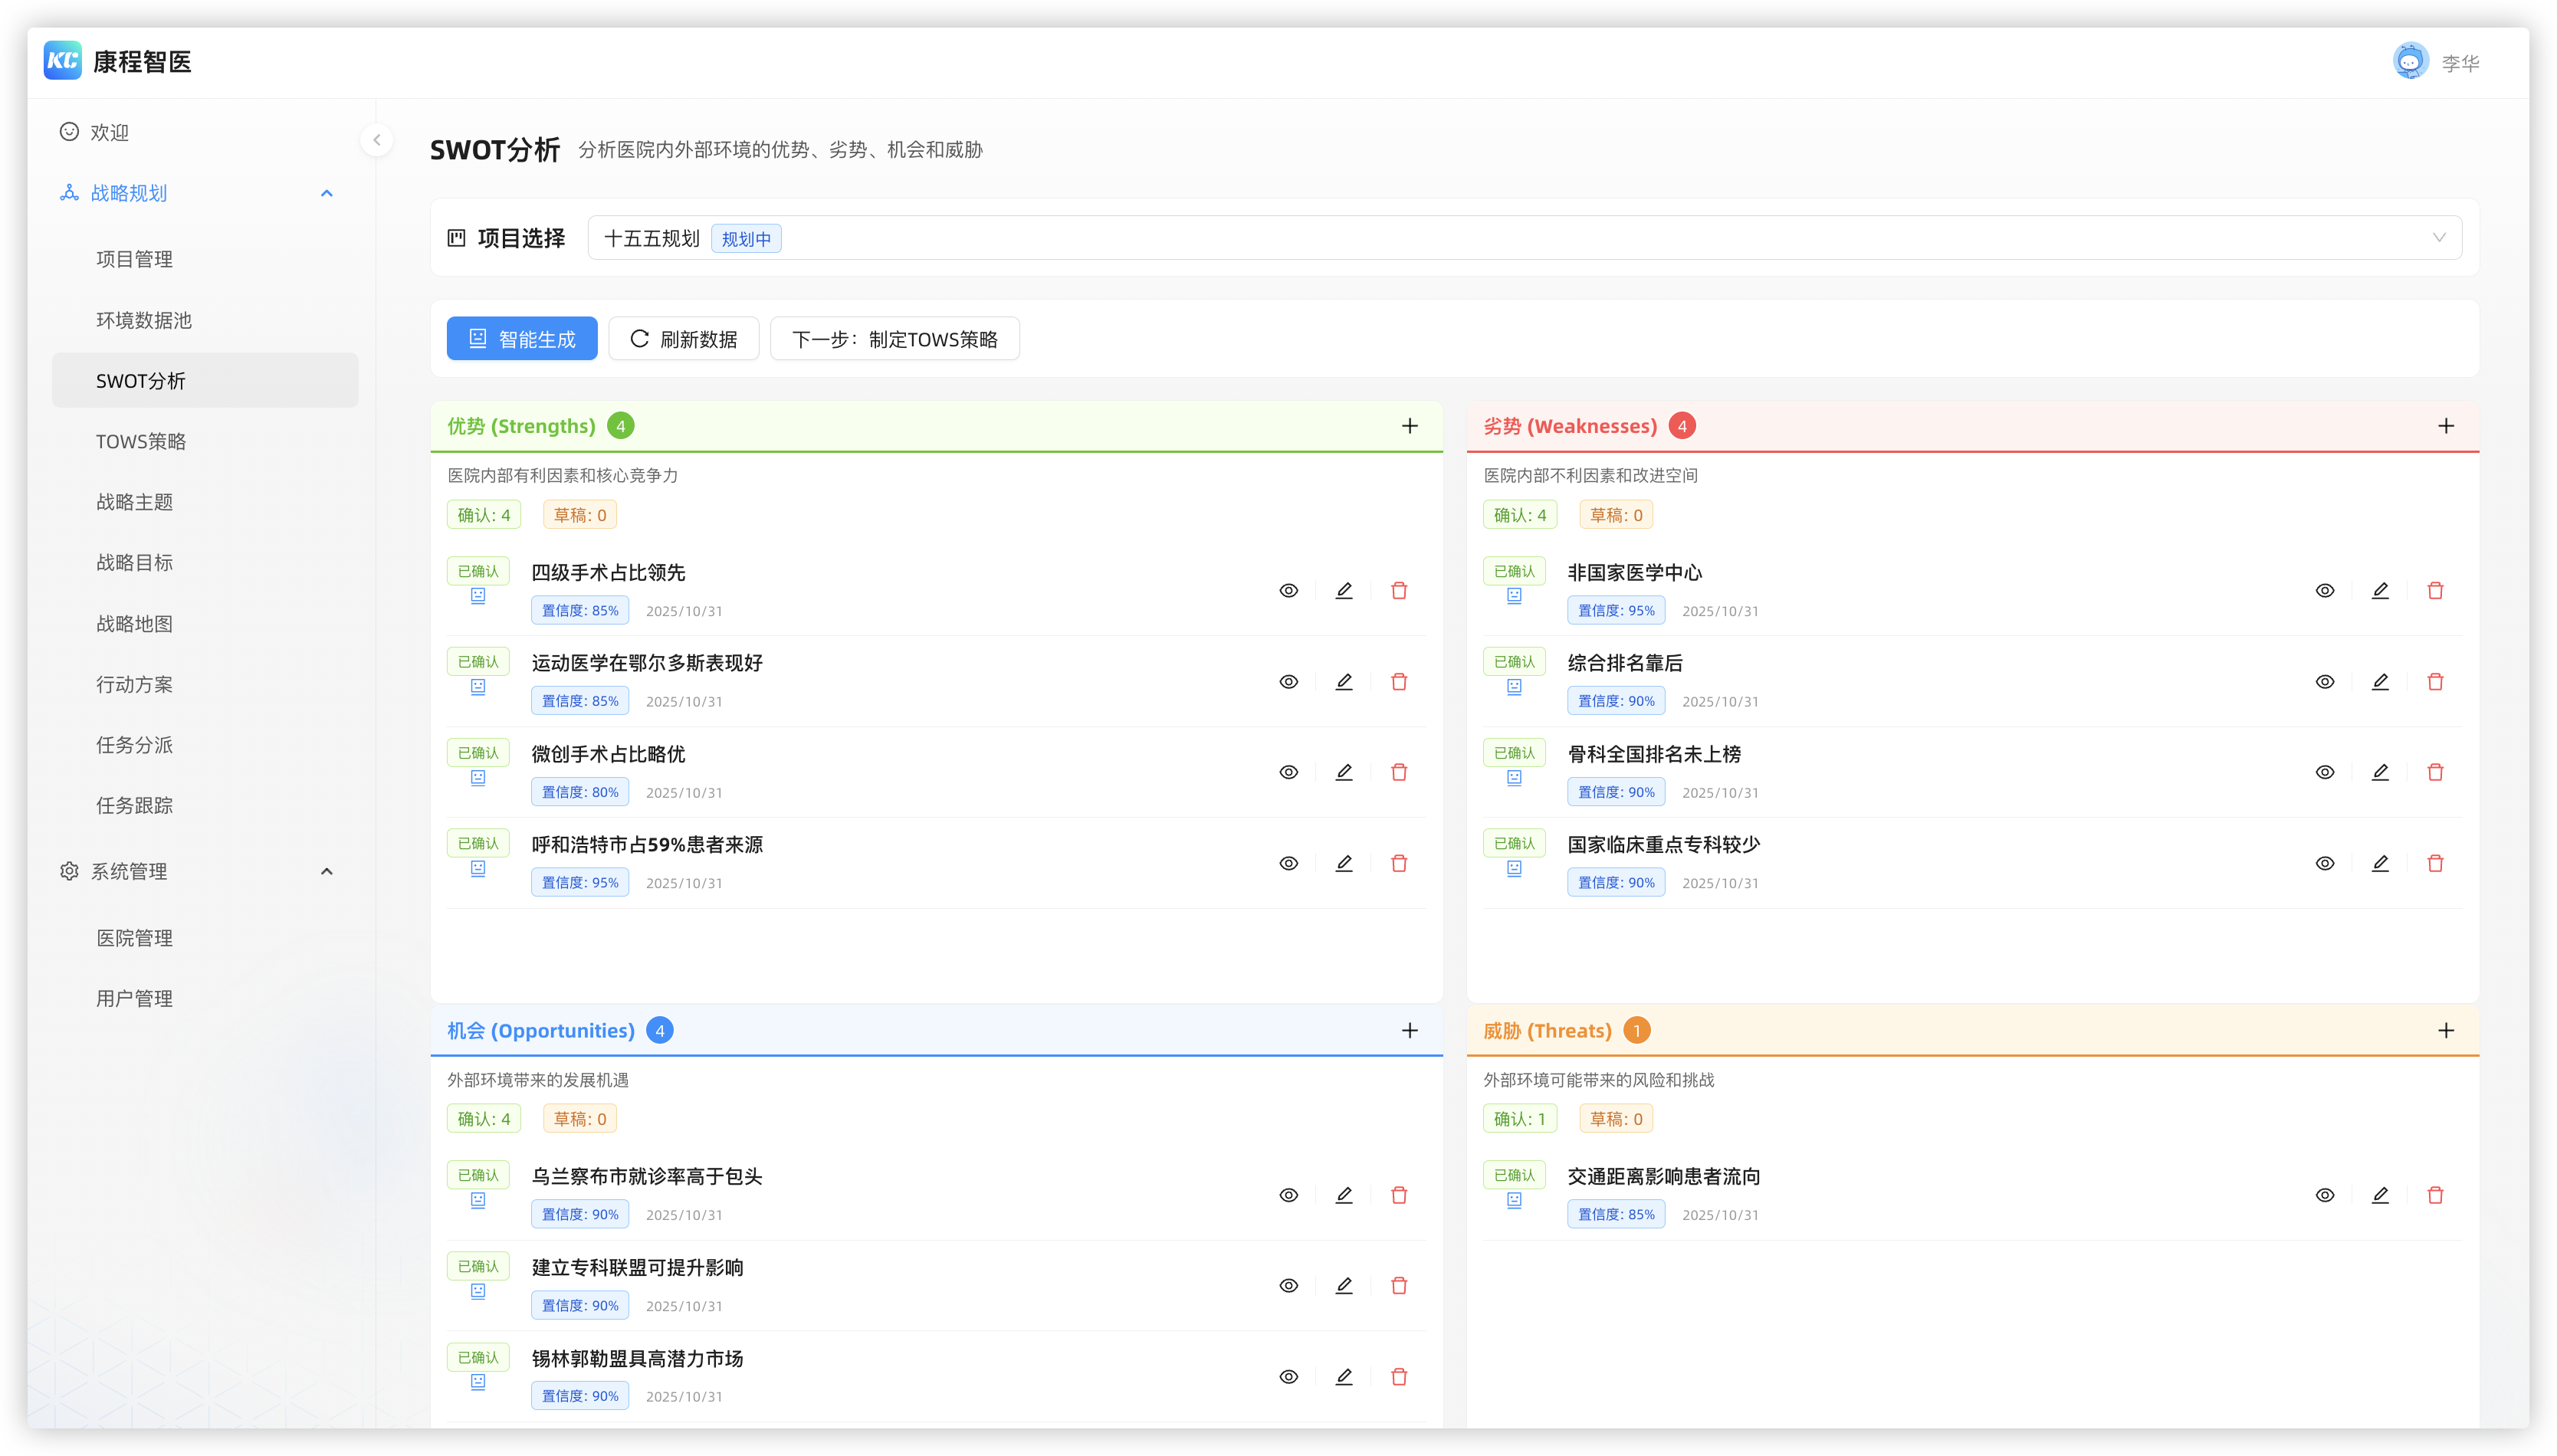Delete the 国家临床重点专科较少 item
The width and height of the screenshot is (2557, 1456).
[x=2435, y=863]
